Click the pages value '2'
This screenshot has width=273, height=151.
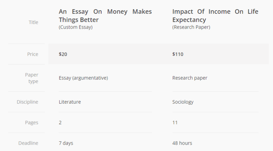pyautogui.click(x=60, y=123)
